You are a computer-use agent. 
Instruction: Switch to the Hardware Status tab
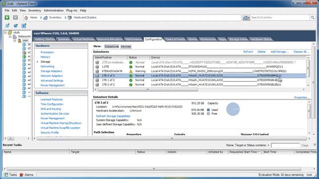tap(261, 39)
